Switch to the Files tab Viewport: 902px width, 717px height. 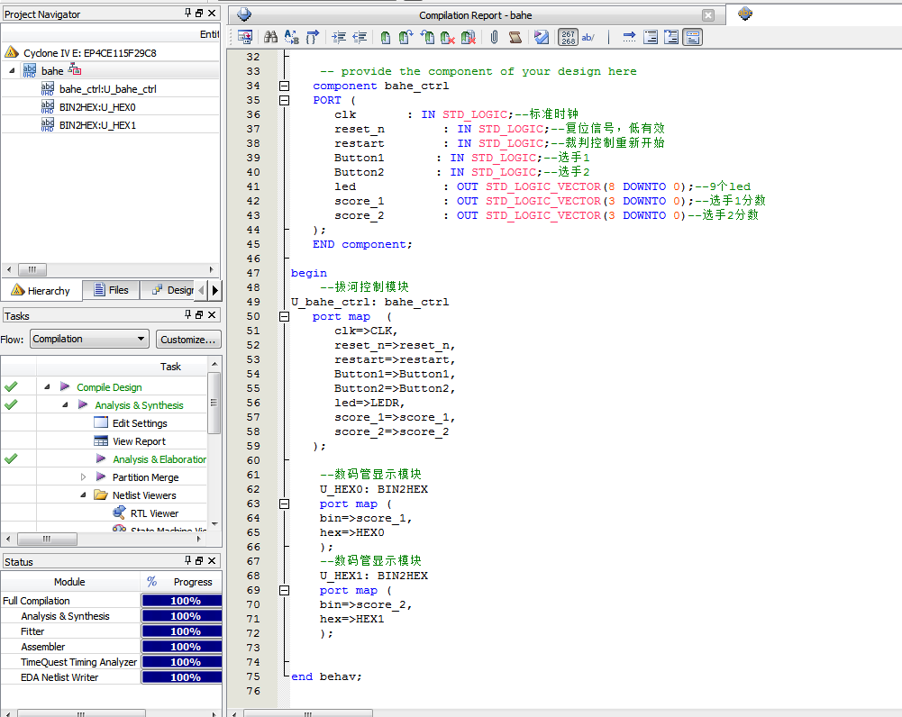coord(111,290)
